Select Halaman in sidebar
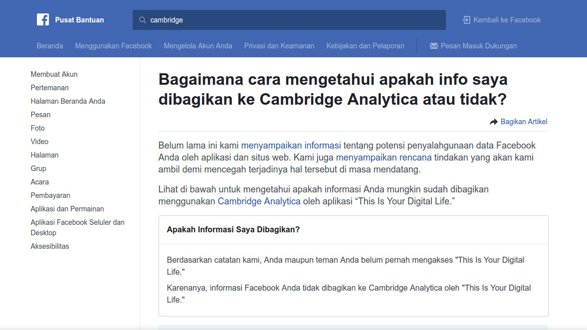The width and height of the screenshot is (587, 330). 44,155
